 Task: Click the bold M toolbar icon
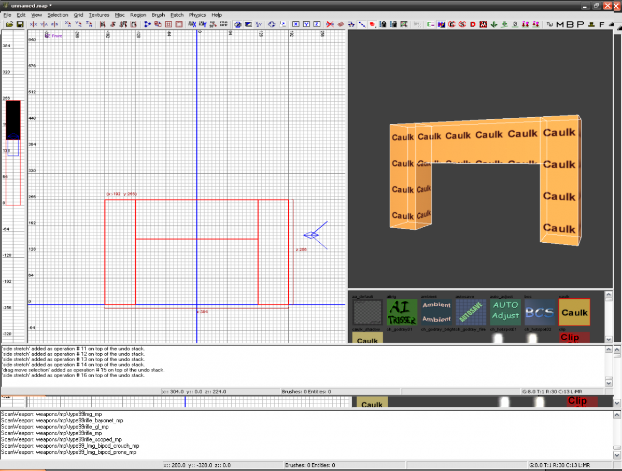coord(560,24)
